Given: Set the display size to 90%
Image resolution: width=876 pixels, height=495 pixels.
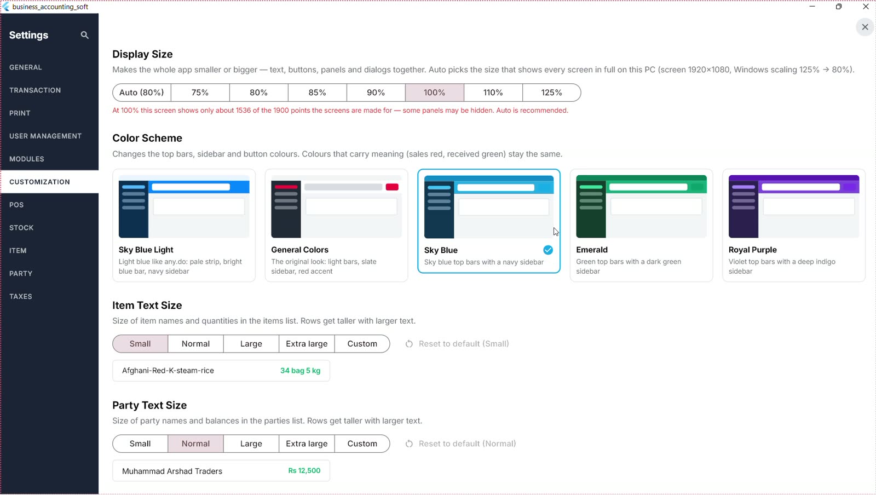Looking at the screenshot, I should coord(376,93).
